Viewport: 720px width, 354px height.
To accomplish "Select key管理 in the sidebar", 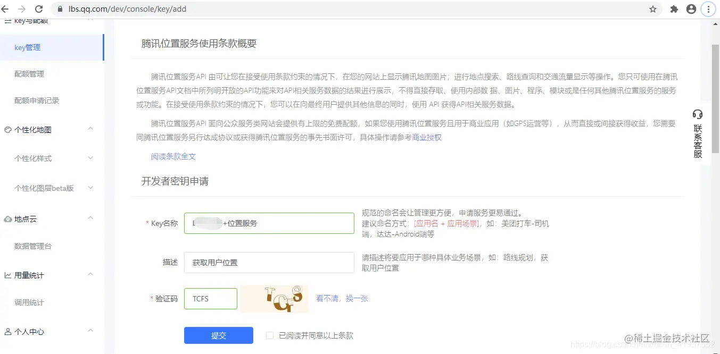I will click(x=52, y=47).
